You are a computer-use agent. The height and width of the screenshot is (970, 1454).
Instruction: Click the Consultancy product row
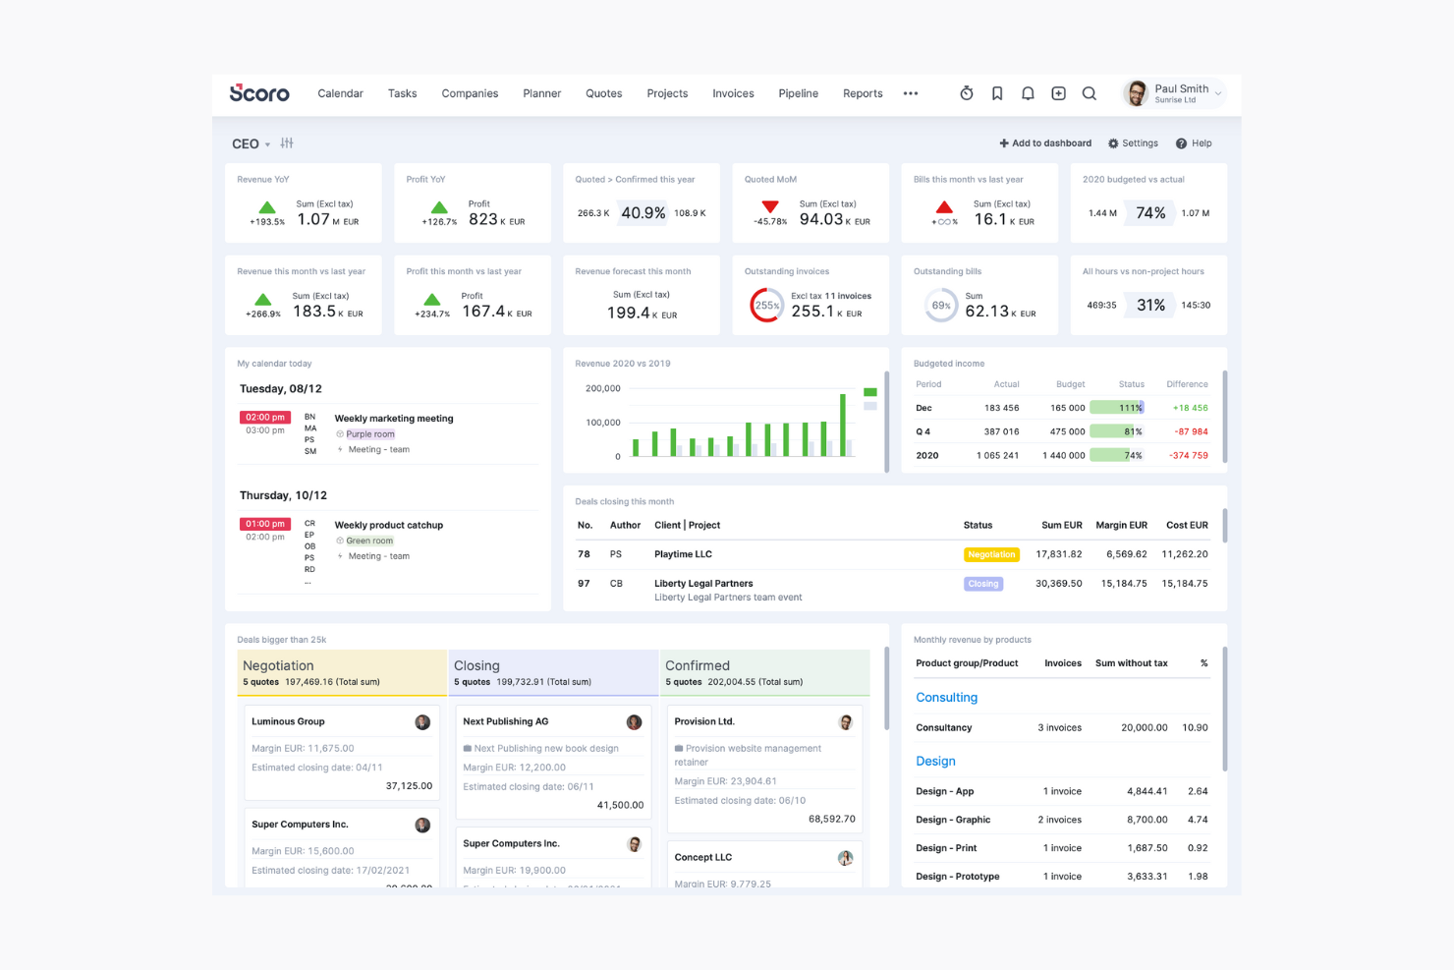(x=1062, y=728)
